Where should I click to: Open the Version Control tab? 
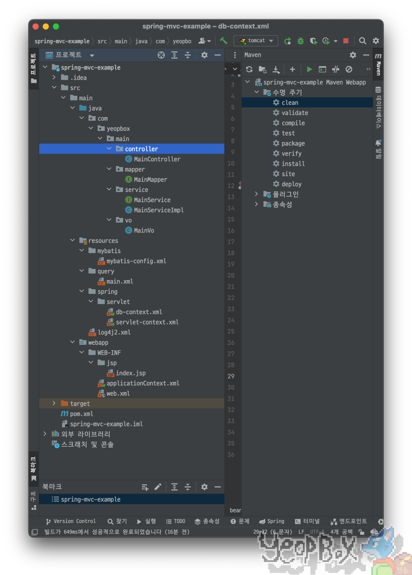pos(71,521)
